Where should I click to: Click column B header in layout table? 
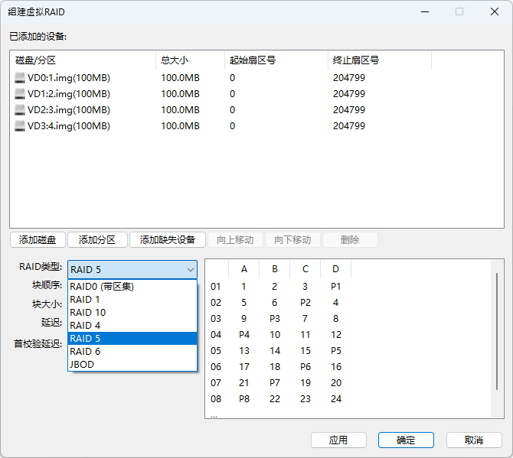click(275, 269)
